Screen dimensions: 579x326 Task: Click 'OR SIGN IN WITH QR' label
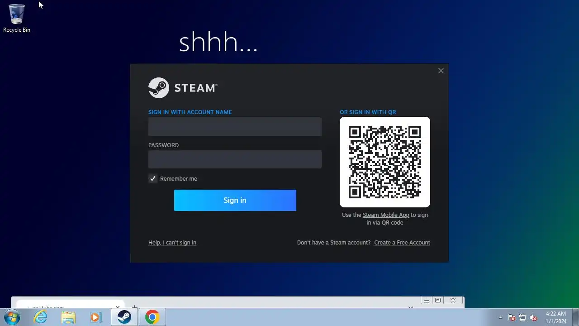pyautogui.click(x=368, y=112)
